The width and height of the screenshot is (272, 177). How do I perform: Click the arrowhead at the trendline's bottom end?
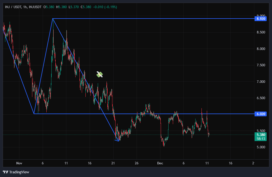[x=118, y=140]
